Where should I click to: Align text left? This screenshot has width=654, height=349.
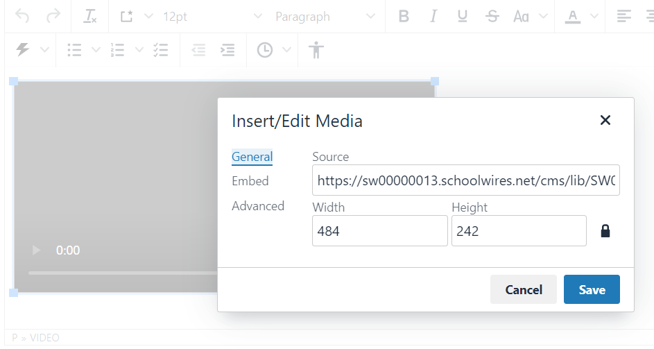pos(624,16)
